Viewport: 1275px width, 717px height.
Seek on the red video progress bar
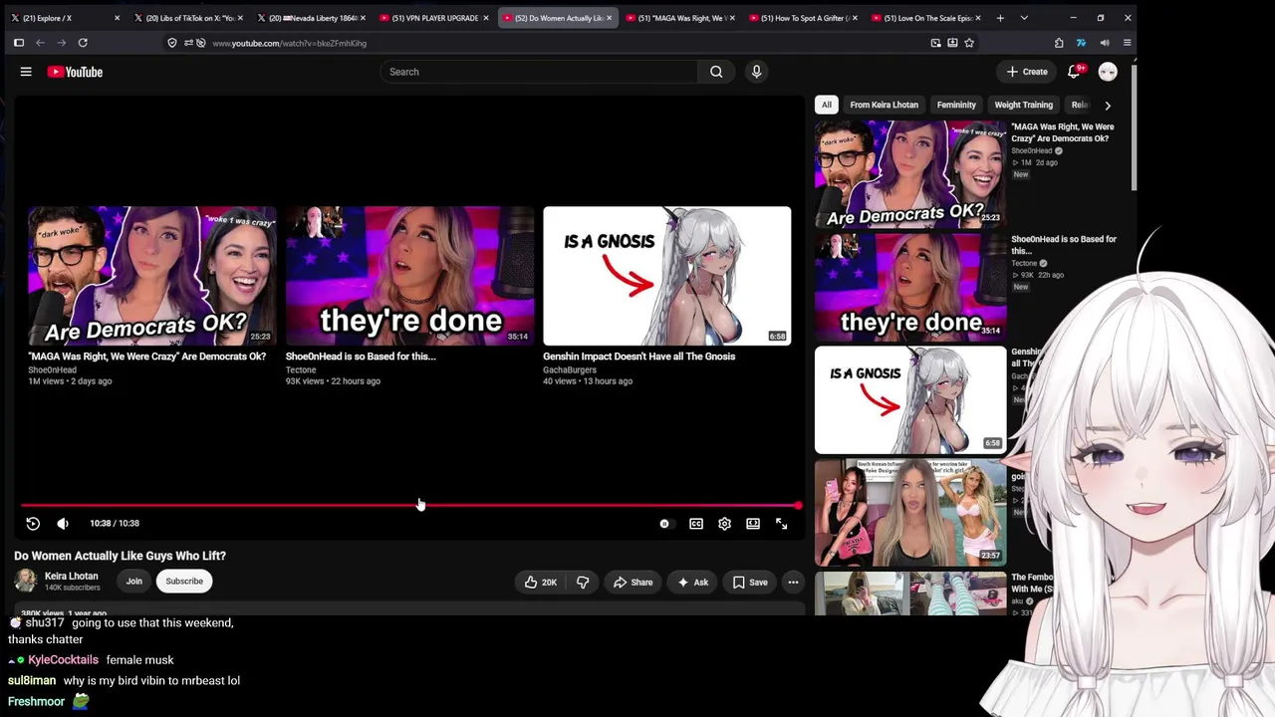pyautogui.click(x=410, y=506)
